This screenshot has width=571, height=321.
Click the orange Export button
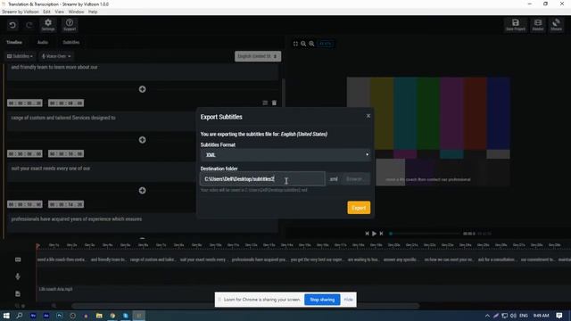coord(359,208)
